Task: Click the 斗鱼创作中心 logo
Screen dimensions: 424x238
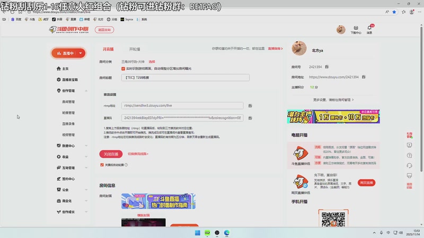Action: [x=69, y=30]
